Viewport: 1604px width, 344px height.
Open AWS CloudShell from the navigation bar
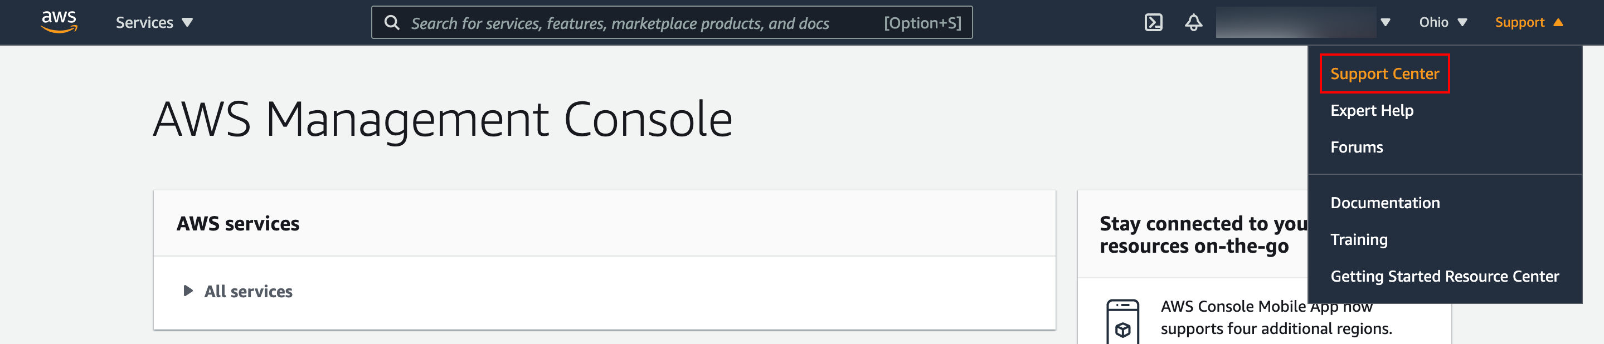(1154, 22)
